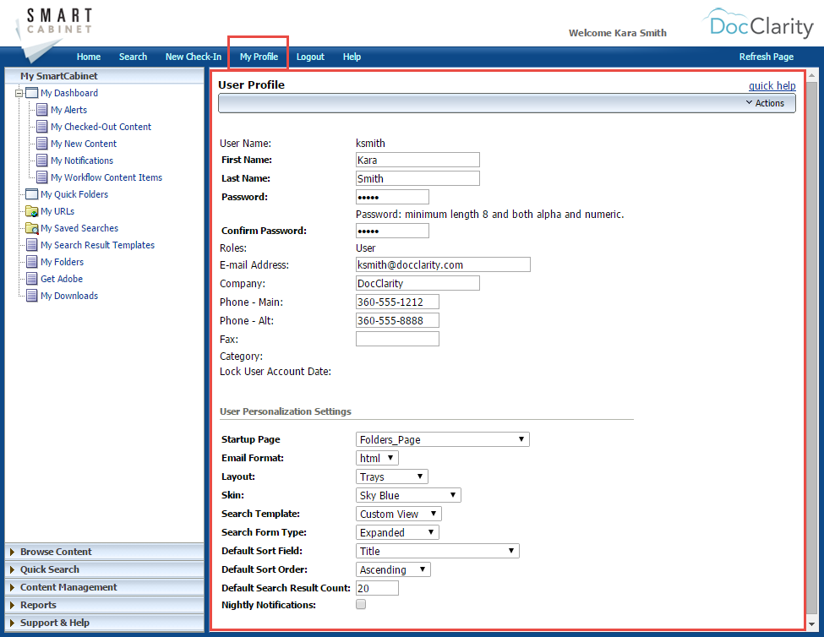Click the My Alerts icon

coord(41,110)
